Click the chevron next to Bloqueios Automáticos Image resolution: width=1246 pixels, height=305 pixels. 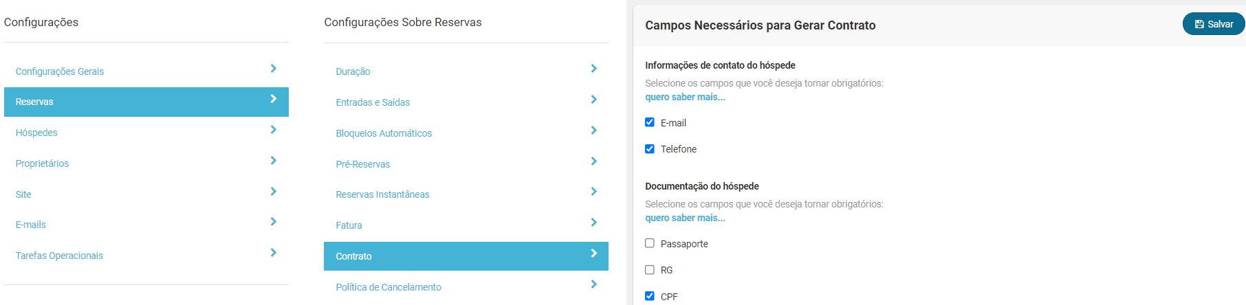coord(594,131)
